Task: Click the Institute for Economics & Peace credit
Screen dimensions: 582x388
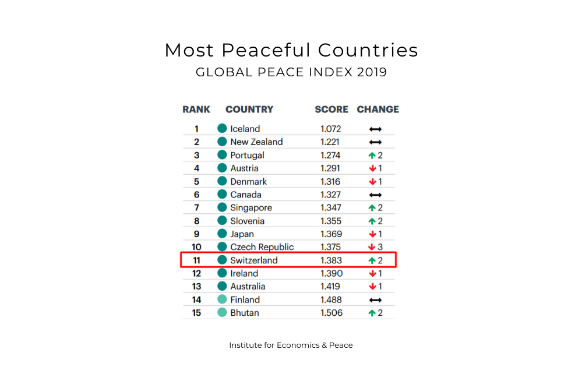Action: [x=291, y=345]
